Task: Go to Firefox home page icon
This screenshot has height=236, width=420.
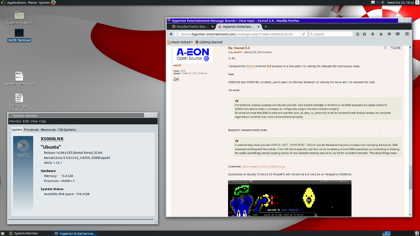Action: pyautogui.click(x=381, y=34)
